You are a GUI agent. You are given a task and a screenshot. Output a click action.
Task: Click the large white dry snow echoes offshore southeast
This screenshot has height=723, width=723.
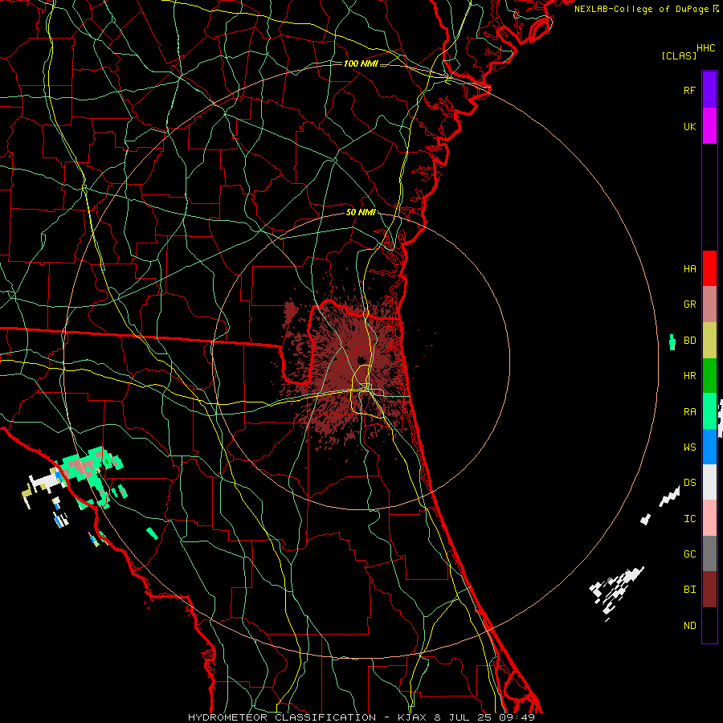click(x=616, y=594)
